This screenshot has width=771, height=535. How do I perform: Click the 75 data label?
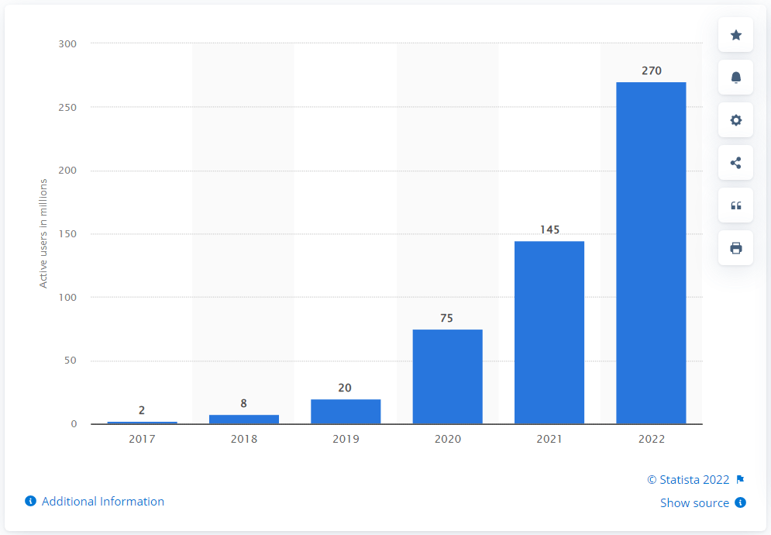(x=446, y=319)
